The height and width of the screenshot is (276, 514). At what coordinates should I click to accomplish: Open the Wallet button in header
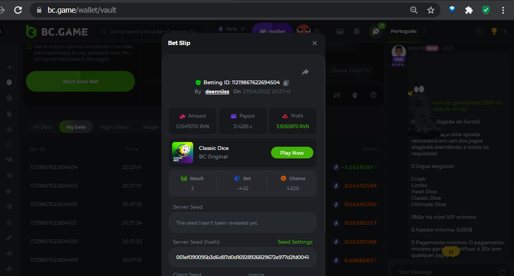272,32
